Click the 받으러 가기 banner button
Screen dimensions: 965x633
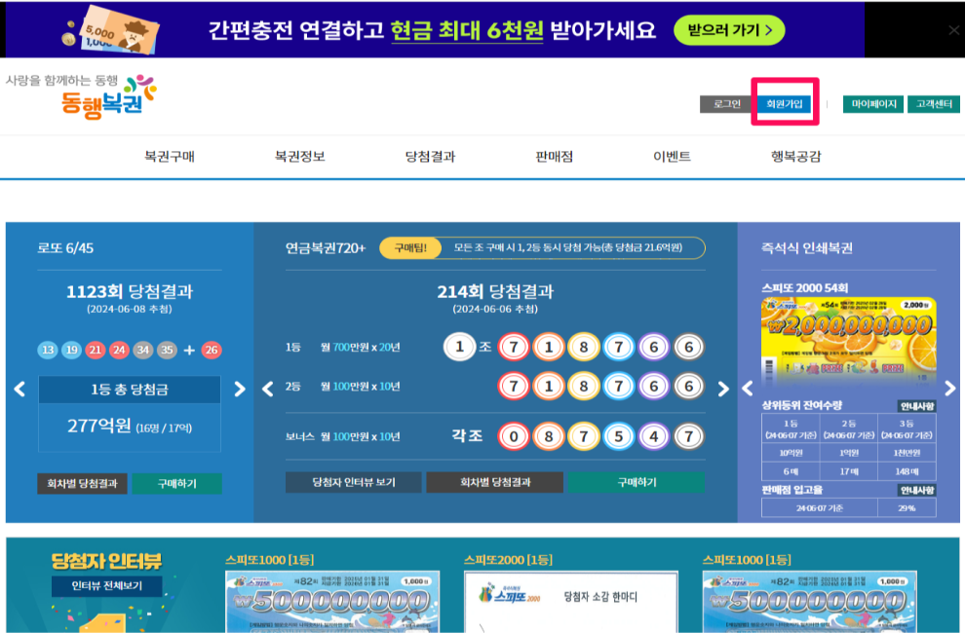732,29
